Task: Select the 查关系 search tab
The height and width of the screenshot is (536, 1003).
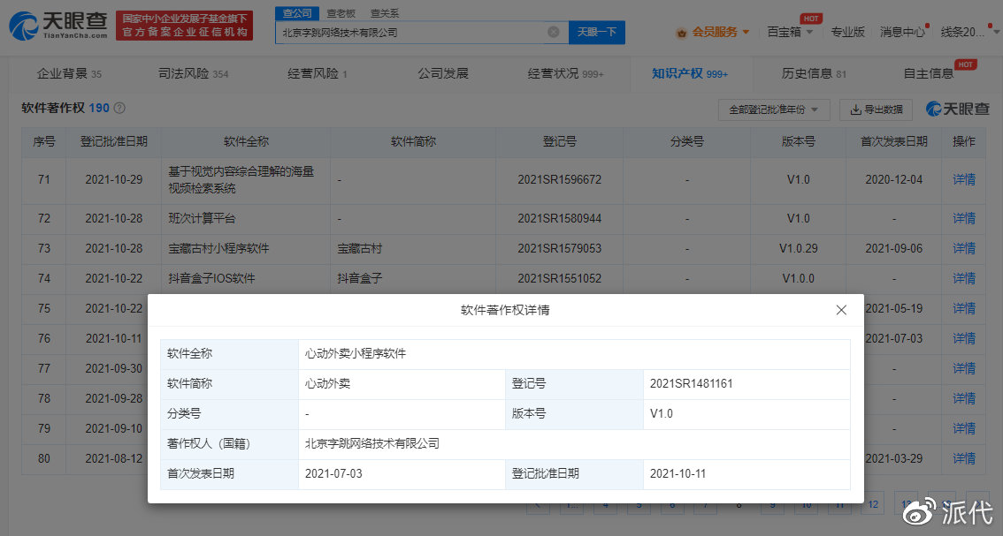Action: tap(384, 12)
